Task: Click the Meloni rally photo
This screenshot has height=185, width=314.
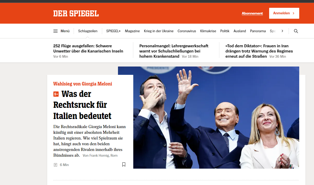Action: tap(216, 117)
